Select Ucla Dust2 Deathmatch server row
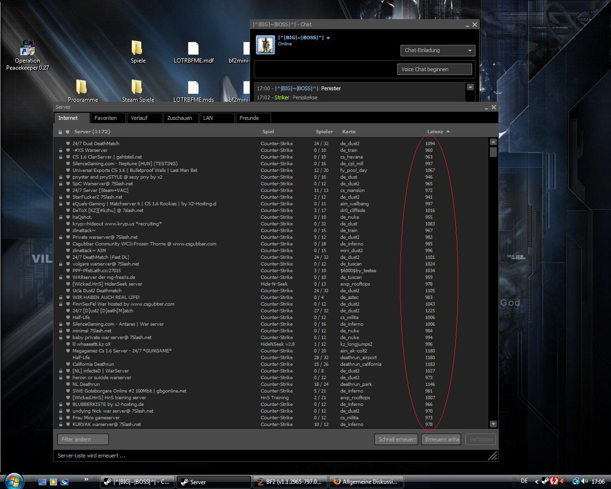The width and height of the screenshot is (611, 489). point(271,291)
